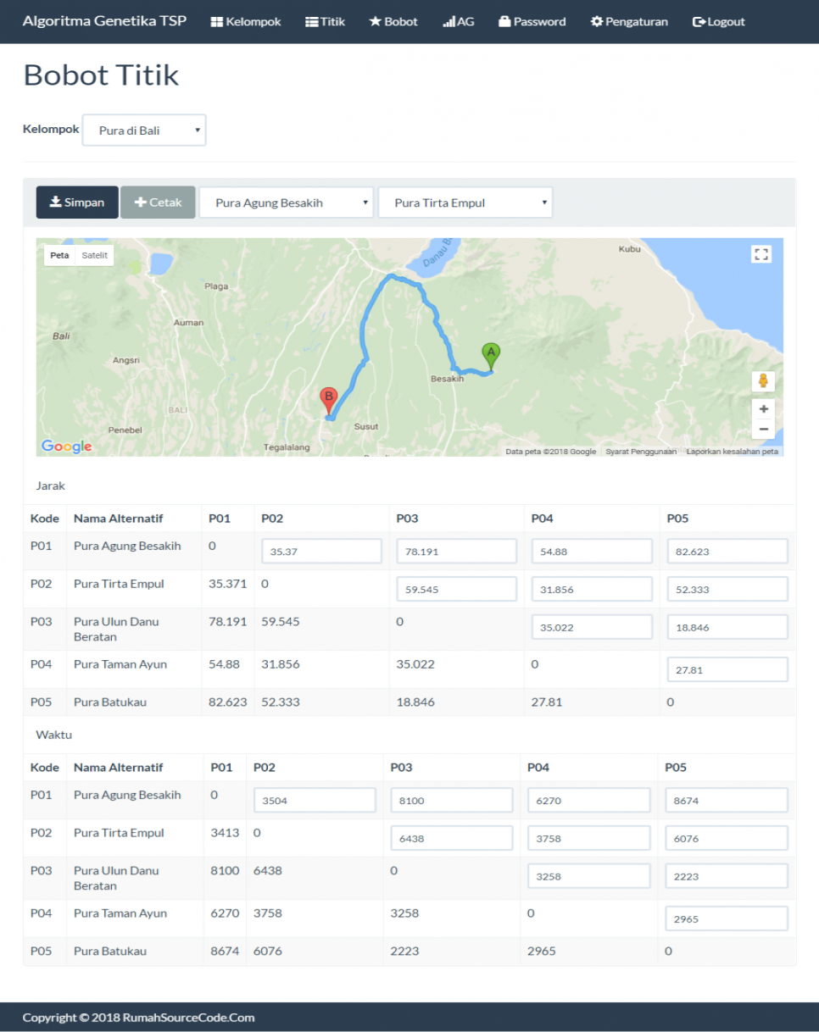This screenshot has height=1032, width=819.
Task: Click red marker B on the map
Action: [x=328, y=400]
